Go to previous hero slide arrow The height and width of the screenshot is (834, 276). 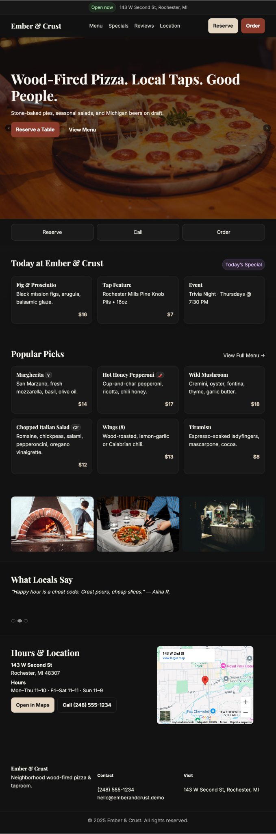click(x=9, y=128)
